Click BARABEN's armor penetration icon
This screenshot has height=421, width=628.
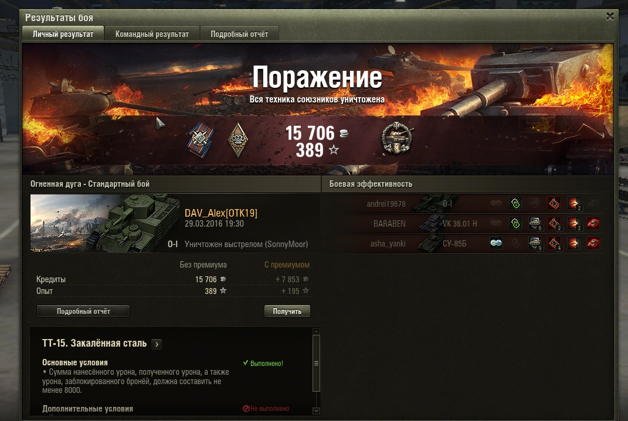tap(554, 224)
